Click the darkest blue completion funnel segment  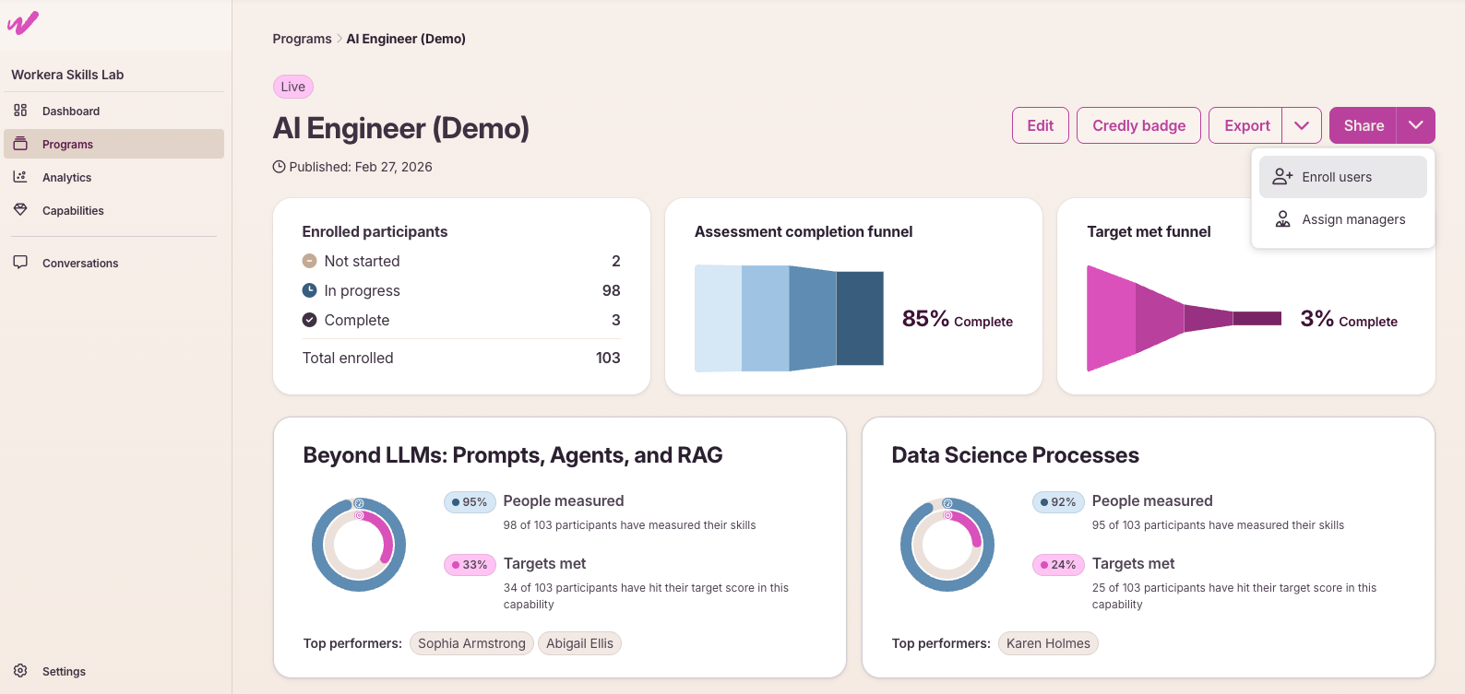pyautogui.click(x=860, y=318)
